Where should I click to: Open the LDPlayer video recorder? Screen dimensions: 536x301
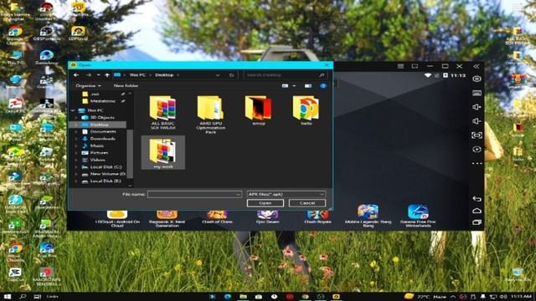pyautogui.click(x=477, y=150)
